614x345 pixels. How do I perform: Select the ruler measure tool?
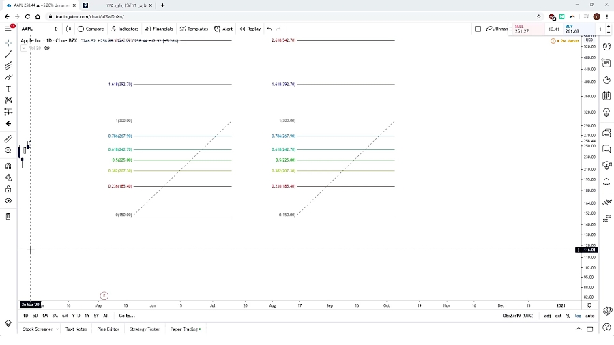pyautogui.click(x=8, y=139)
